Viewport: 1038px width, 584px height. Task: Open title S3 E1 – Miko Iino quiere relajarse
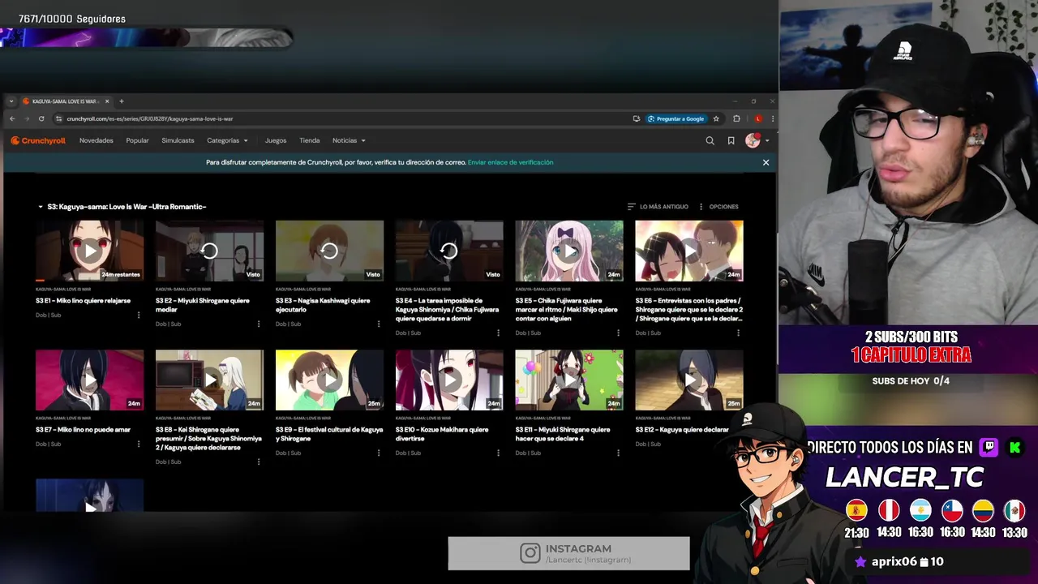point(83,301)
